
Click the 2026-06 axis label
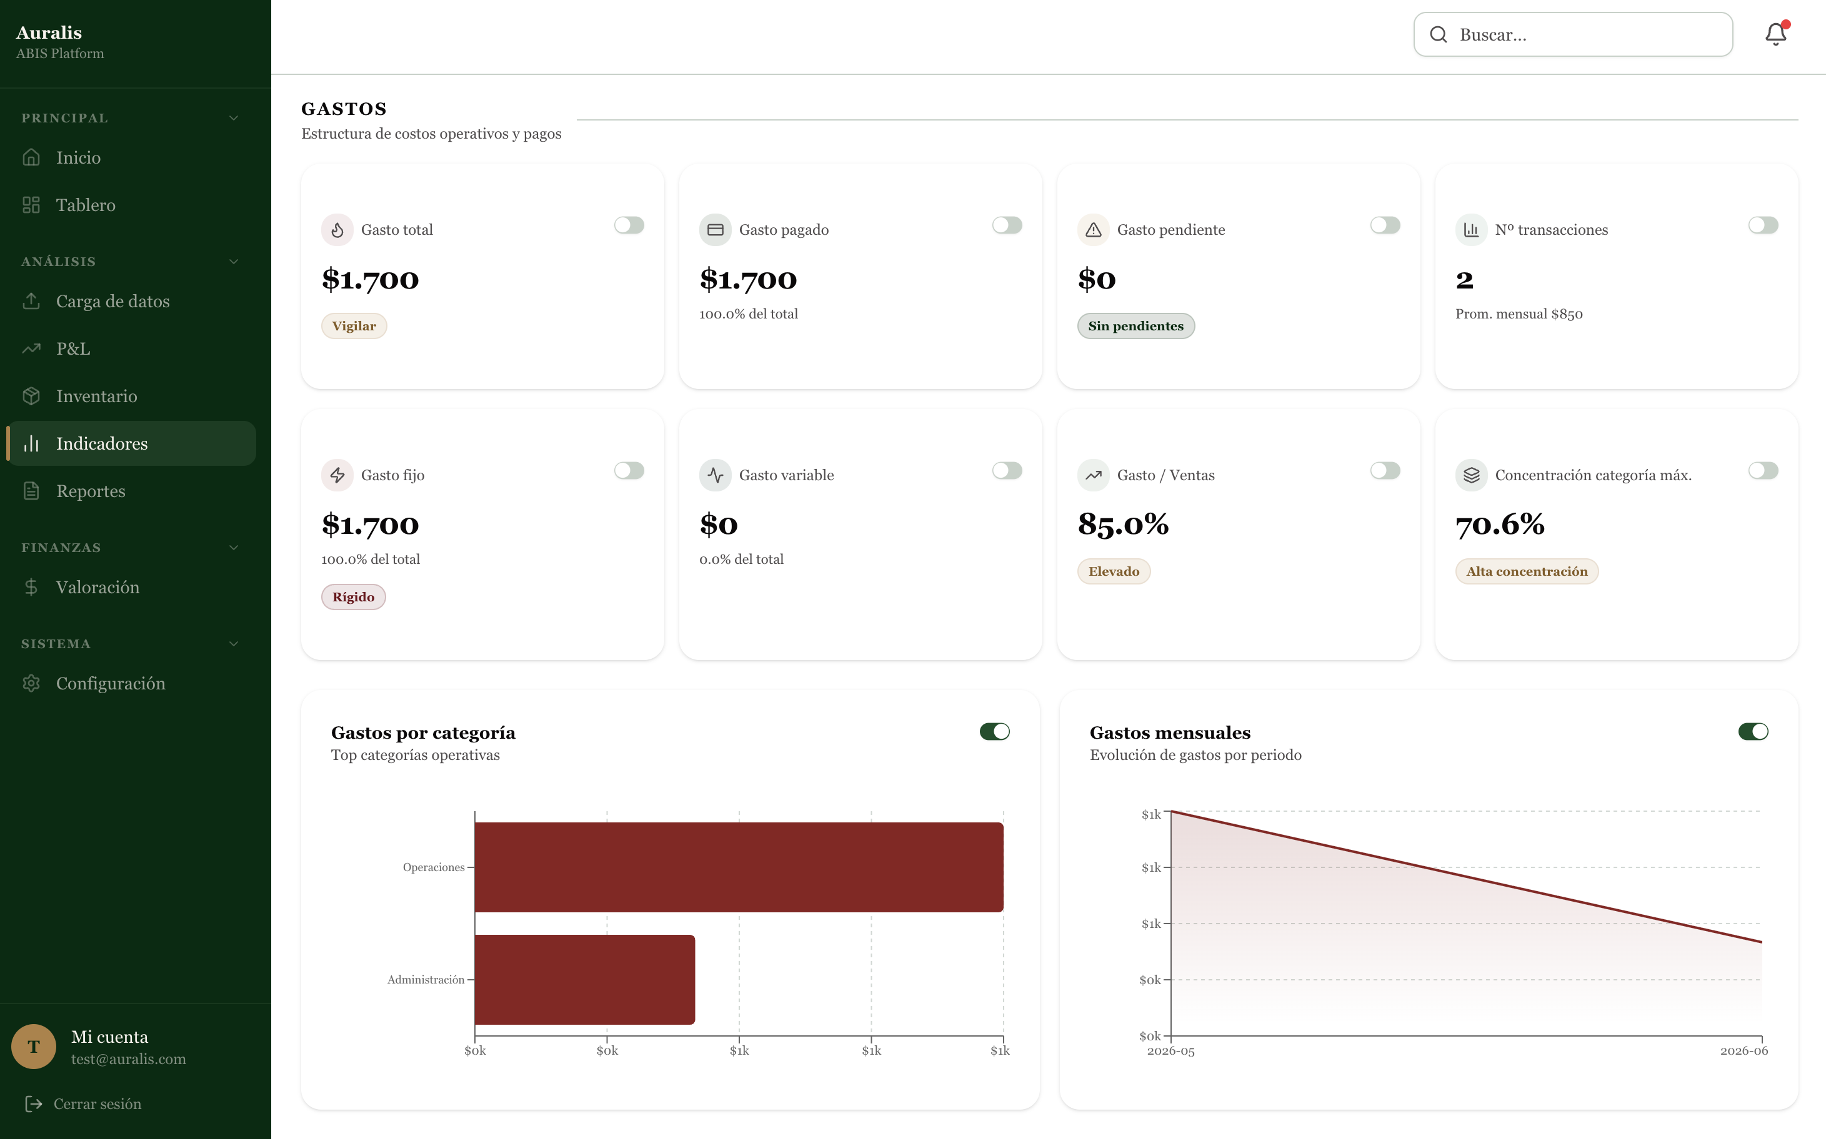pos(1743,1051)
